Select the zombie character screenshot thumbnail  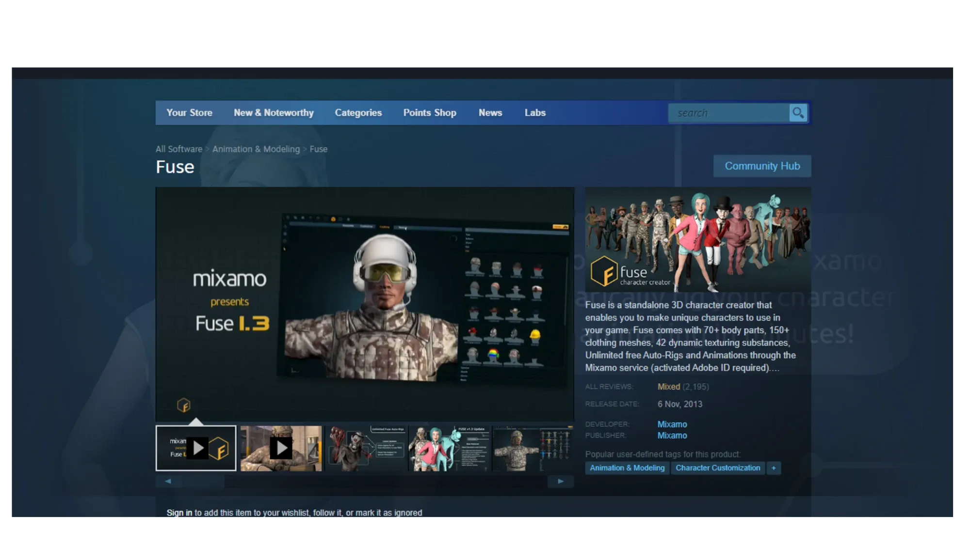tap(366, 448)
